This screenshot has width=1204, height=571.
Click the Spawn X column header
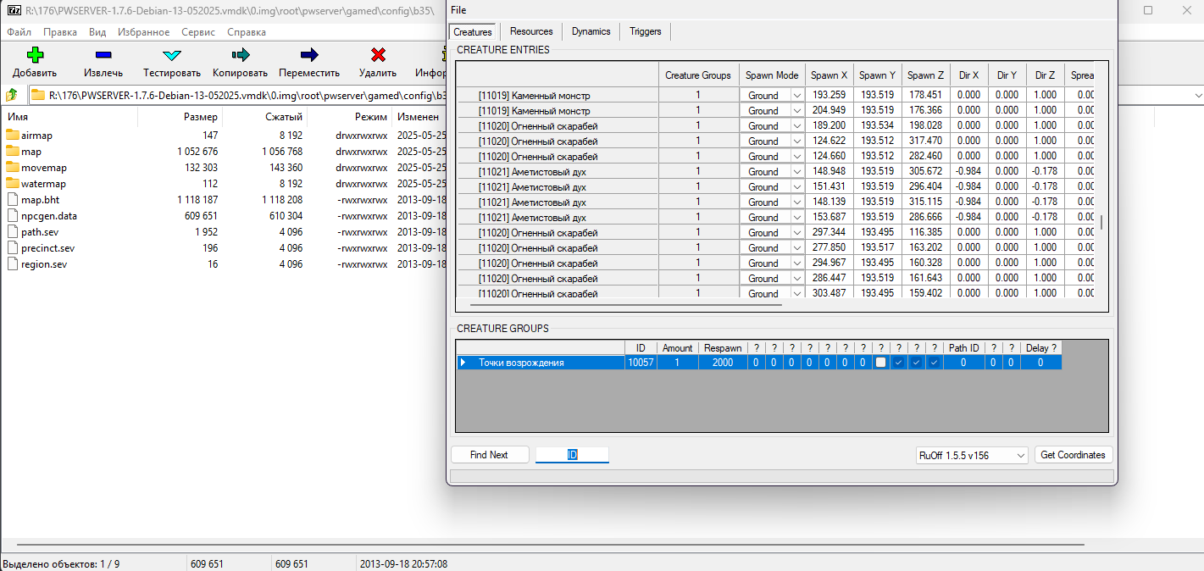pyautogui.click(x=829, y=75)
